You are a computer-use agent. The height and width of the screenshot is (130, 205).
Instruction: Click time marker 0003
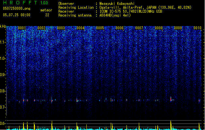coord(61,28)
